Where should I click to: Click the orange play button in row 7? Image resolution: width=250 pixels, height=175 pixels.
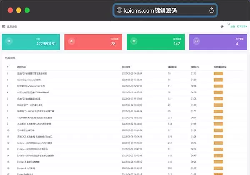[x=218, y=111]
